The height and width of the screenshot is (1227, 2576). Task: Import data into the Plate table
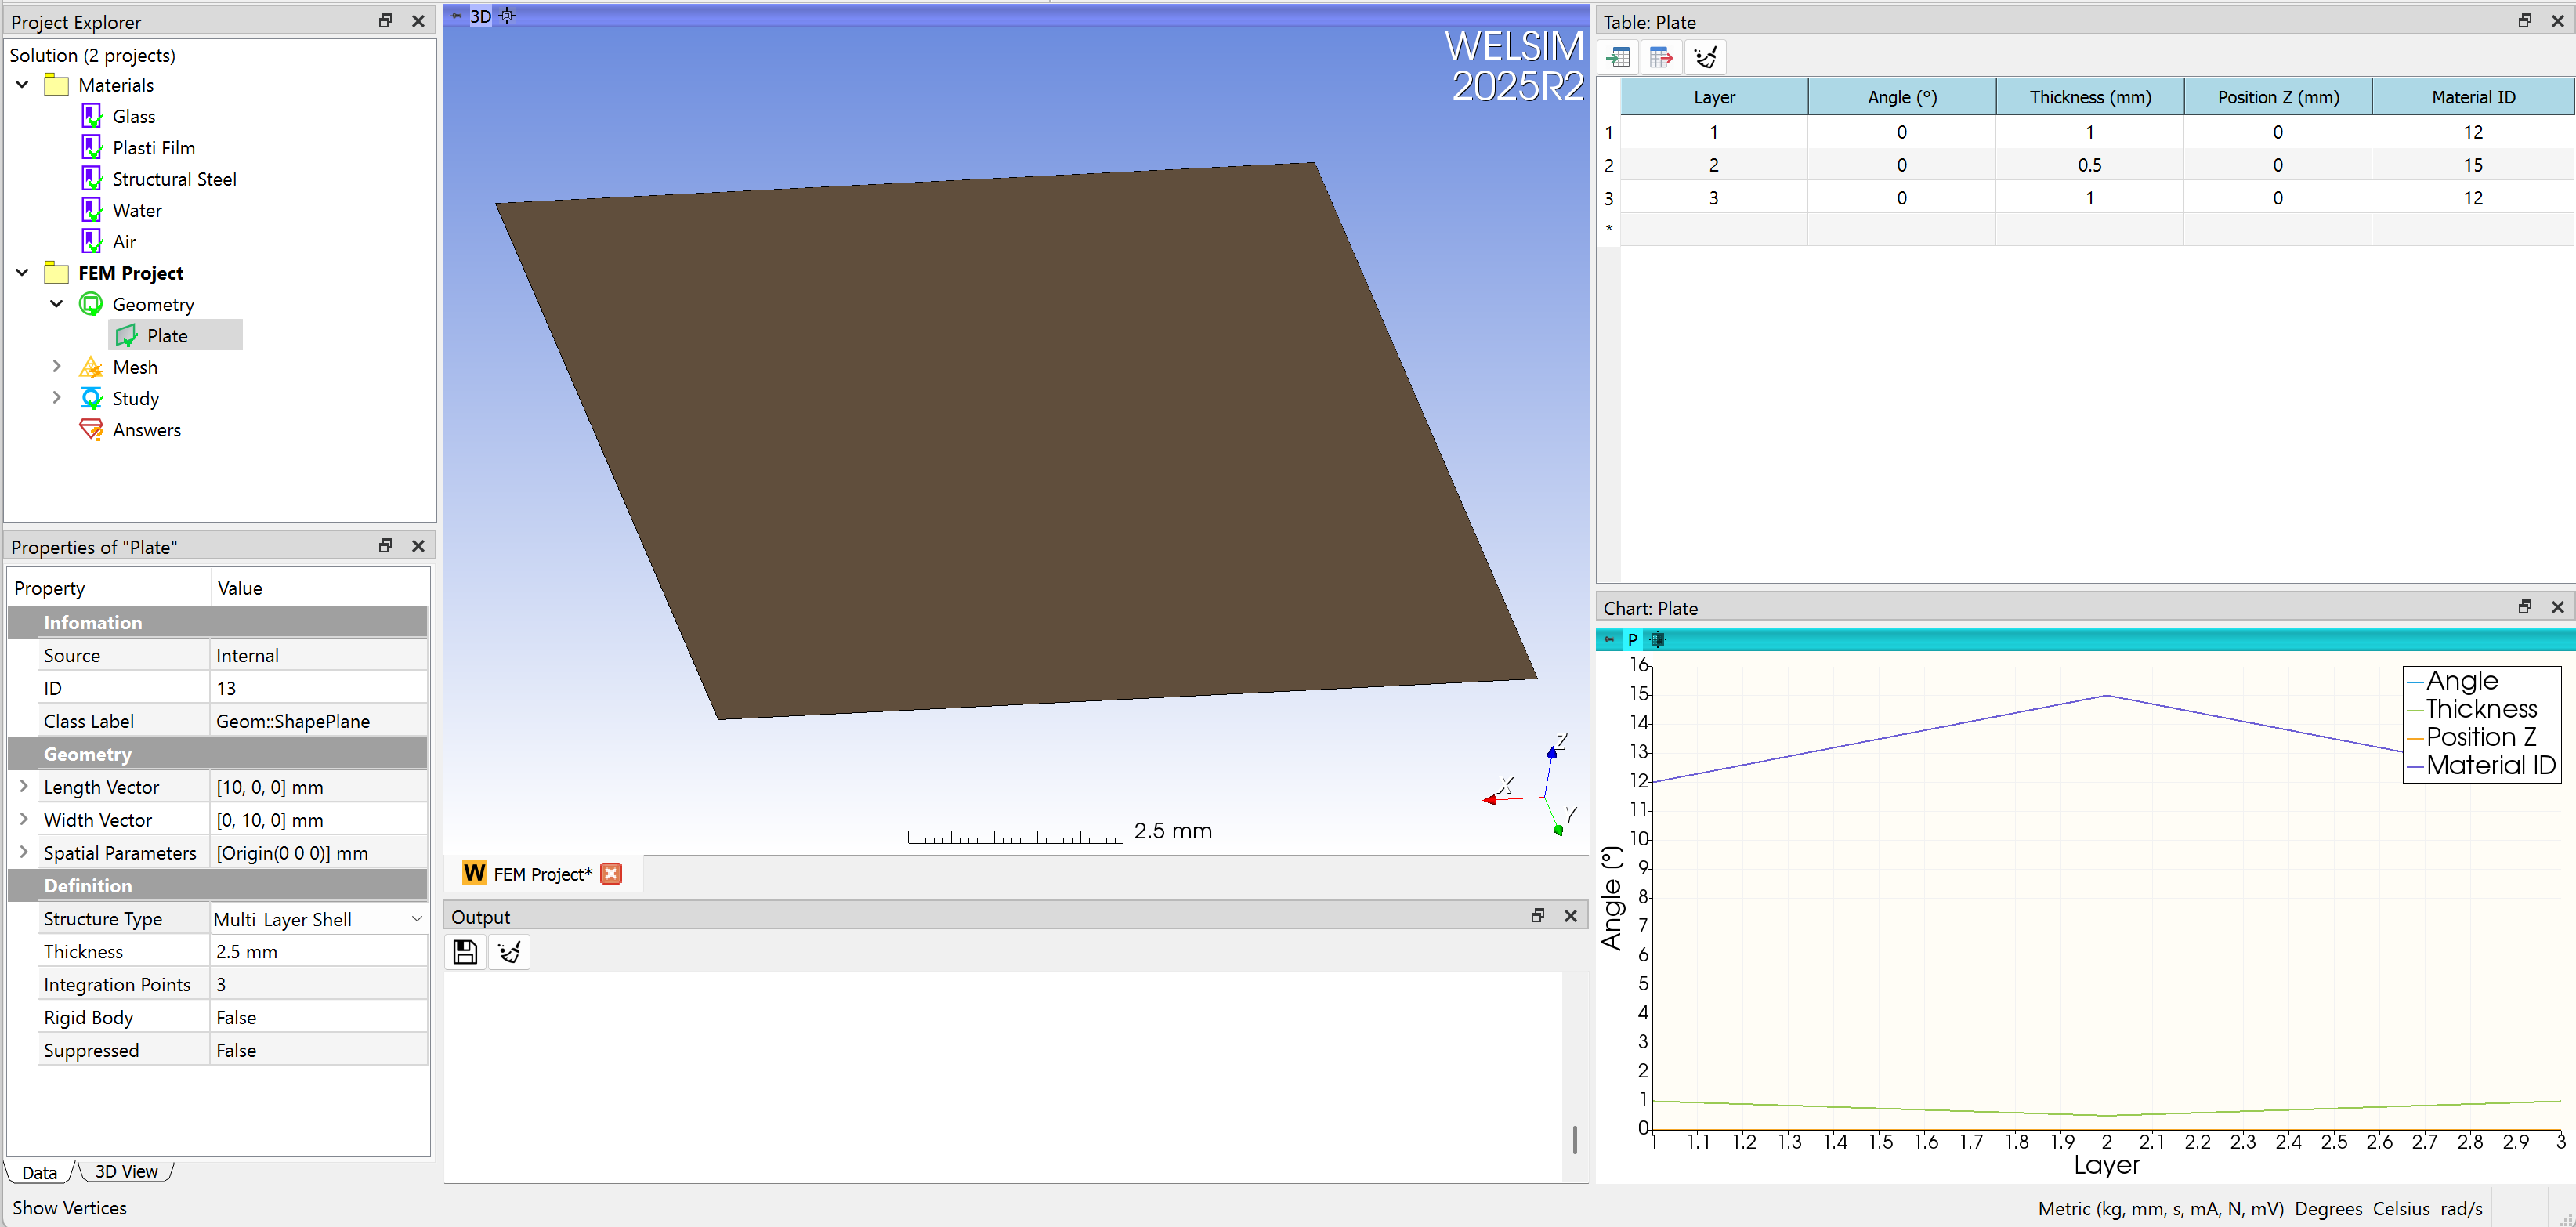pos(1619,57)
